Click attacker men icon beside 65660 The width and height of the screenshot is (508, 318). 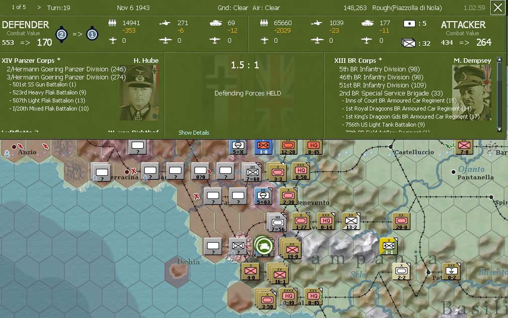click(x=264, y=23)
